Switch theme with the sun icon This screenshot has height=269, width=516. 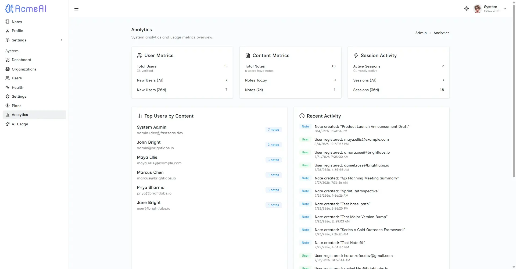(467, 9)
